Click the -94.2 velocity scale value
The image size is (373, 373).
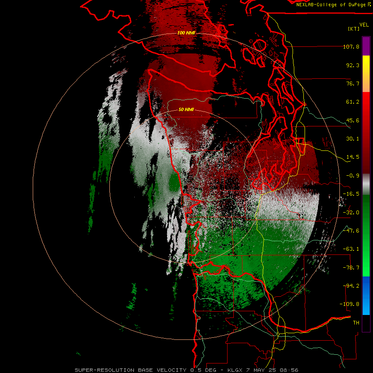(352, 286)
